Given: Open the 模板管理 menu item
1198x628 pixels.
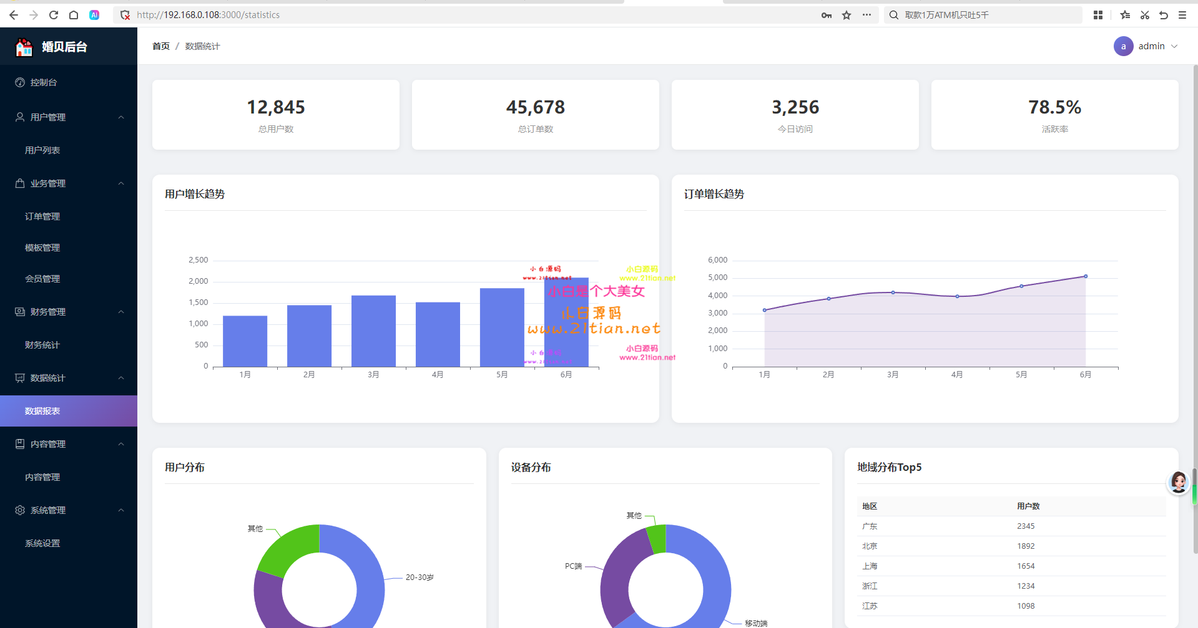Looking at the screenshot, I should click(x=69, y=248).
